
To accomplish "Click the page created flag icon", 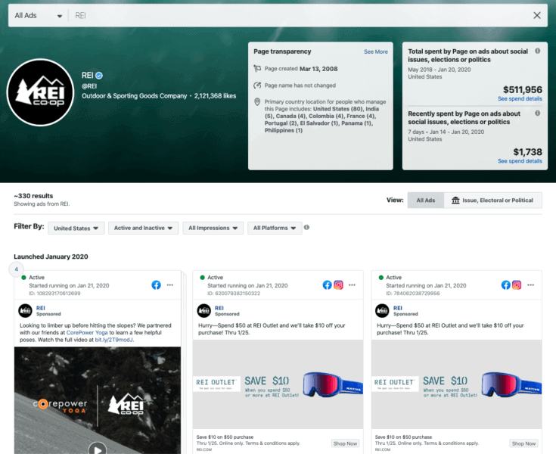I will 257,68.
